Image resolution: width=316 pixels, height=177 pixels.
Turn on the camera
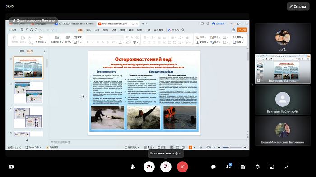click(x=149, y=167)
